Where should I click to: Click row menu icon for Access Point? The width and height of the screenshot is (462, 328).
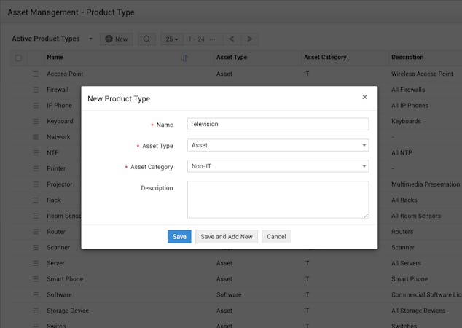[35, 74]
